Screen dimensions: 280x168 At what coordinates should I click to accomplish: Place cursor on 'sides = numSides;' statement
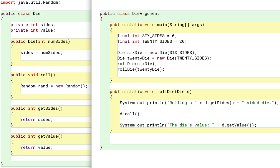tap(41, 53)
